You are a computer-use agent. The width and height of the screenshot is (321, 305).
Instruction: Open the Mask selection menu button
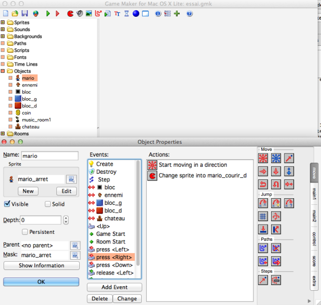coord(75,255)
